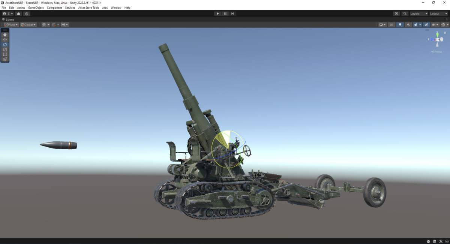
Task: Switch Pivot to Center mode
Action: point(10,24)
